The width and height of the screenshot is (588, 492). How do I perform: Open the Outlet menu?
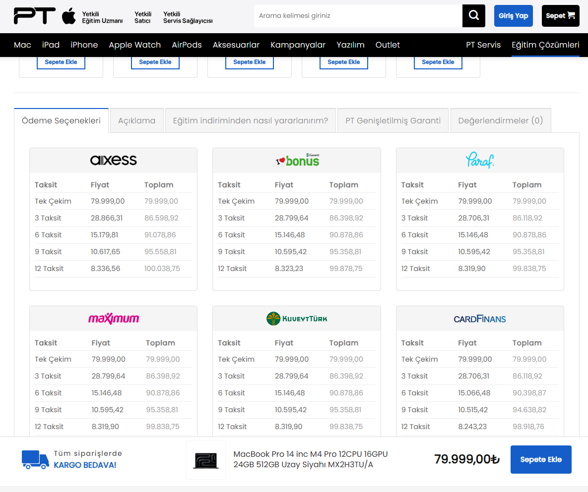388,45
